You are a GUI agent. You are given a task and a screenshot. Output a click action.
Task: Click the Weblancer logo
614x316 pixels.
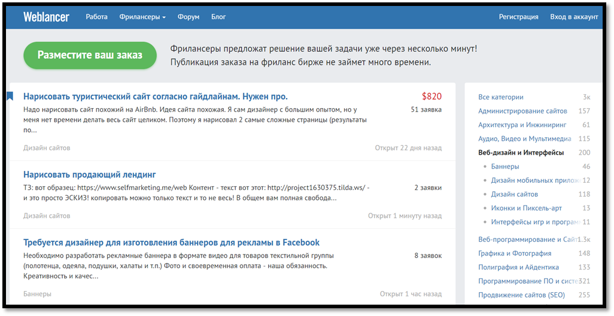point(46,17)
